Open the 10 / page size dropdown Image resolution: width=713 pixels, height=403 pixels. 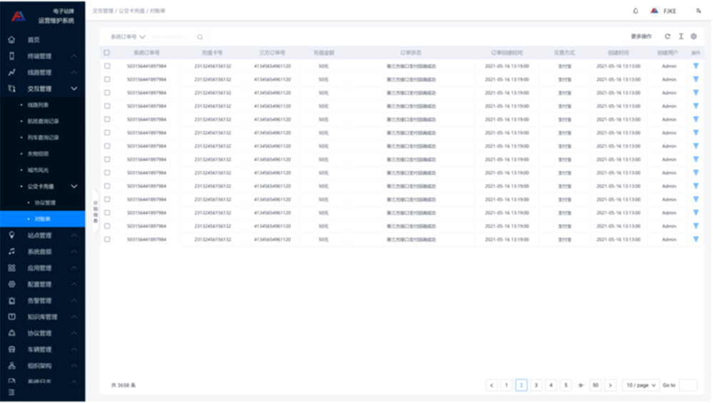click(x=640, y=385)
